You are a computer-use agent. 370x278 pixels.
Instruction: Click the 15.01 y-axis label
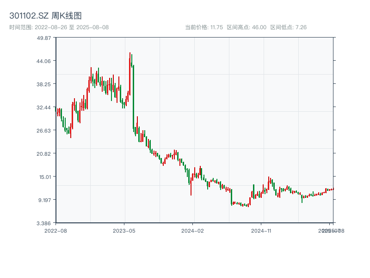44,177
